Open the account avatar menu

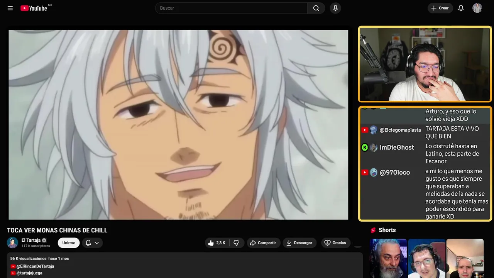(477, 8)
